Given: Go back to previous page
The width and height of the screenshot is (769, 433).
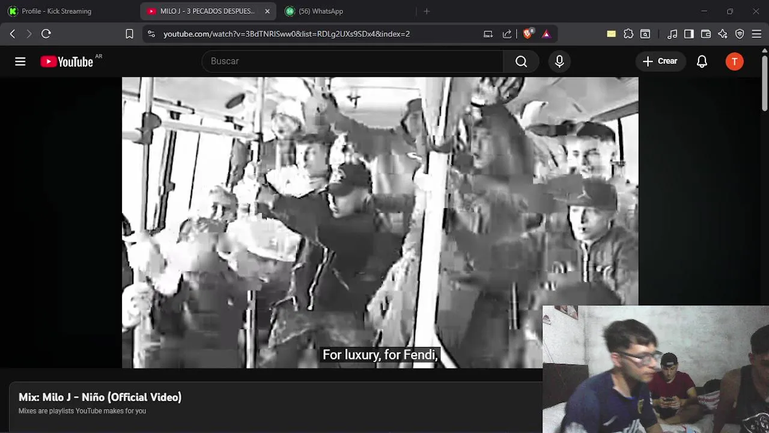Looking at the screenshot, I should pyautogui.click(x=13, y=34).
